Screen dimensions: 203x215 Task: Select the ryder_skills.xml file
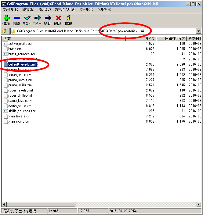click(20, 95)
